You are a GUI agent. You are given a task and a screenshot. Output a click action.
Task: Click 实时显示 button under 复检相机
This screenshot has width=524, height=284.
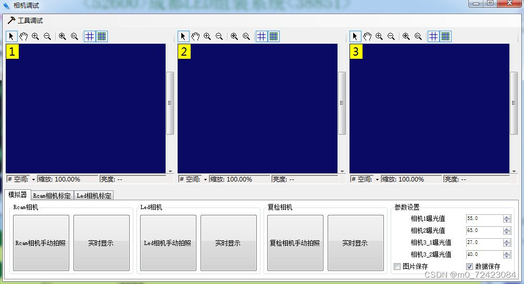(356, 242)
